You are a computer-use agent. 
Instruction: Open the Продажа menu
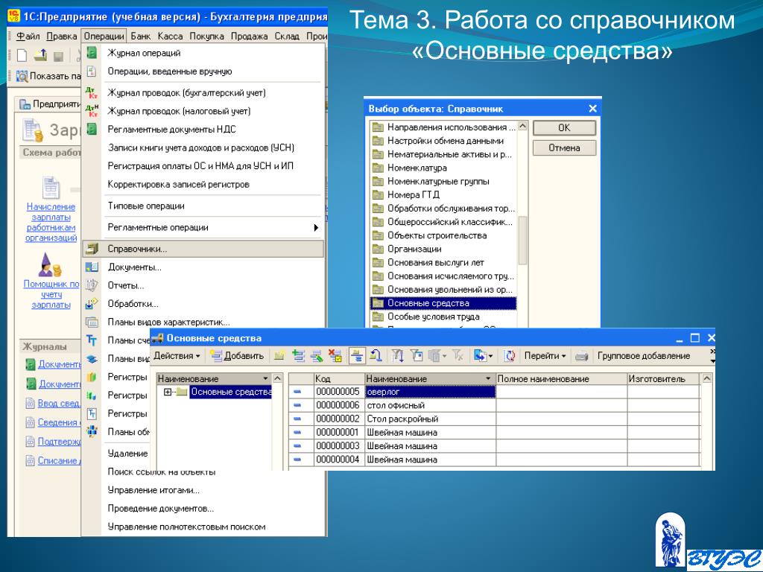pos(249,36)
